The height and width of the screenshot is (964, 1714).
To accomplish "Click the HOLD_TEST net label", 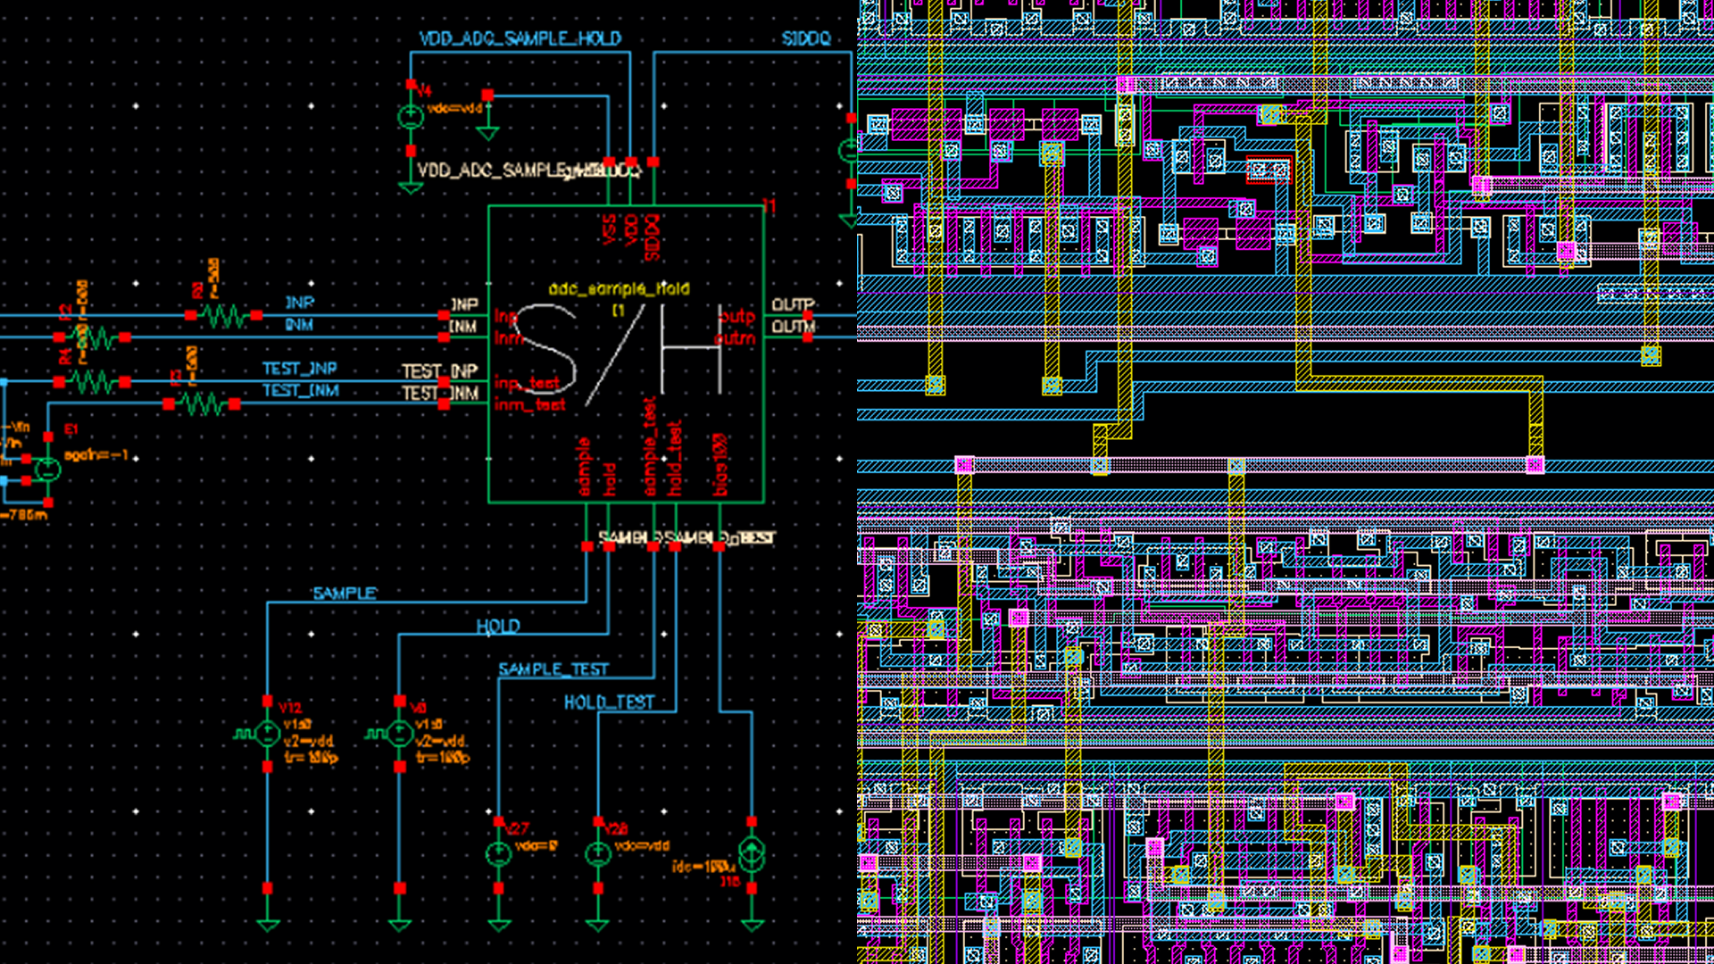I will (611, 700).
